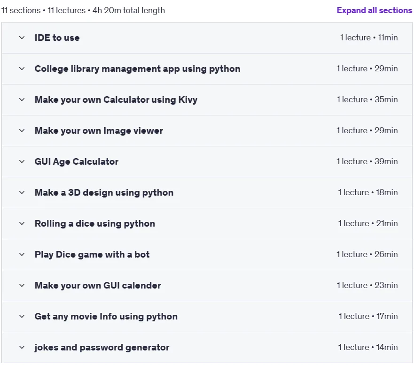Expand Make your own Calculator using Kivy chevron
The width and height of the screenshot is (414, 365).
[x=22, y=99]
